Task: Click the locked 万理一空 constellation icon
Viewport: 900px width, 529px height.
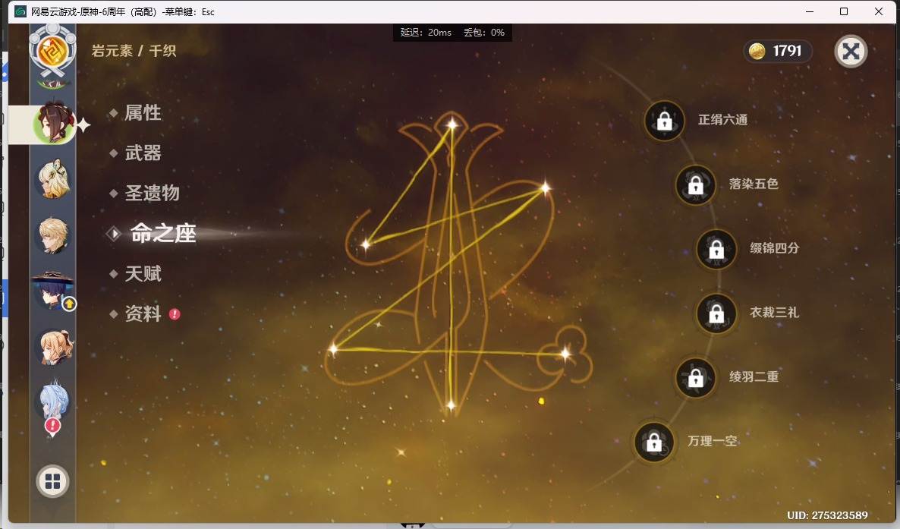Action: 654,442
